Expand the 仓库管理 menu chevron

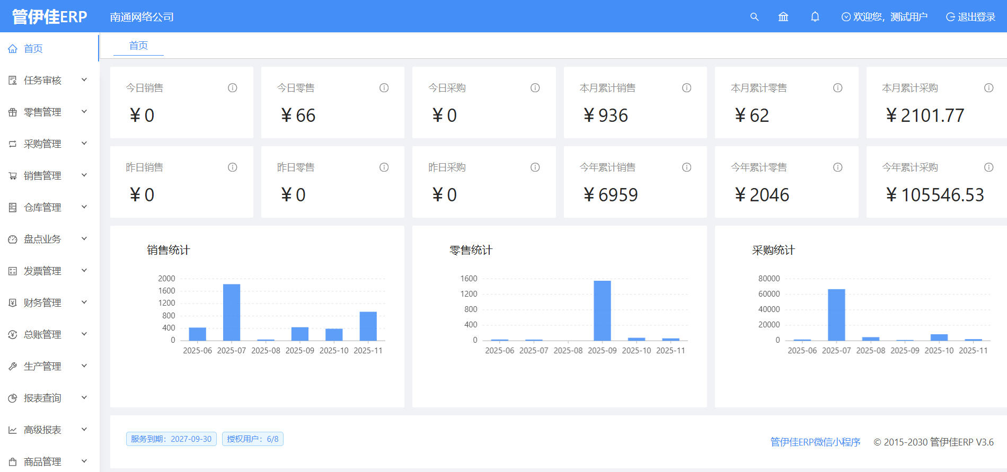click(84, 207)
